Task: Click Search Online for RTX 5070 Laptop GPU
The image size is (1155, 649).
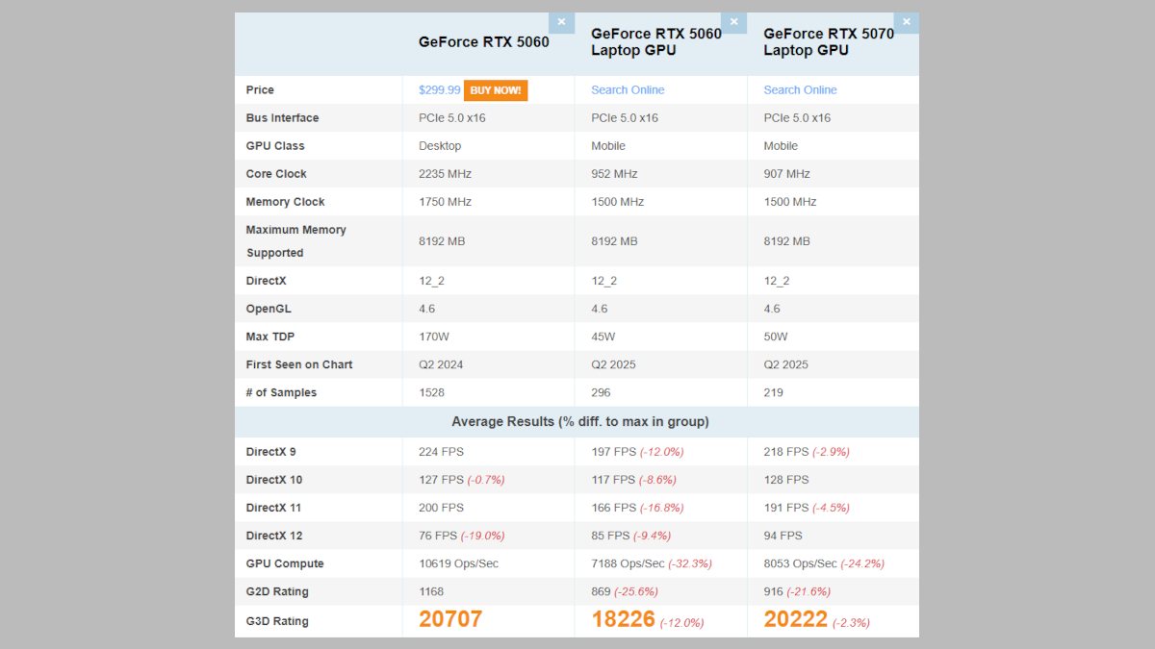Action: pyautogui.click(x=800, y=90)
